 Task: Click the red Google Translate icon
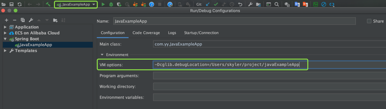point(305,4)
